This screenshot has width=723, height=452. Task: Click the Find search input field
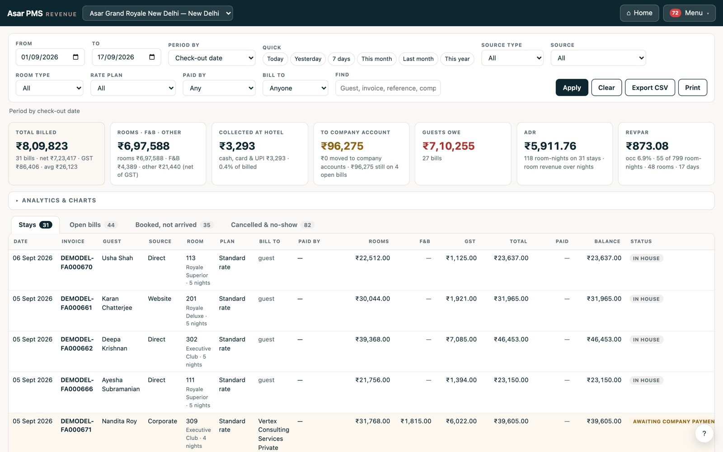(x=388, y=88)
